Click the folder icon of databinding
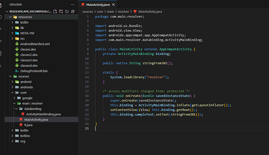This screenshot has height=155, width=269. coord(21,109)
